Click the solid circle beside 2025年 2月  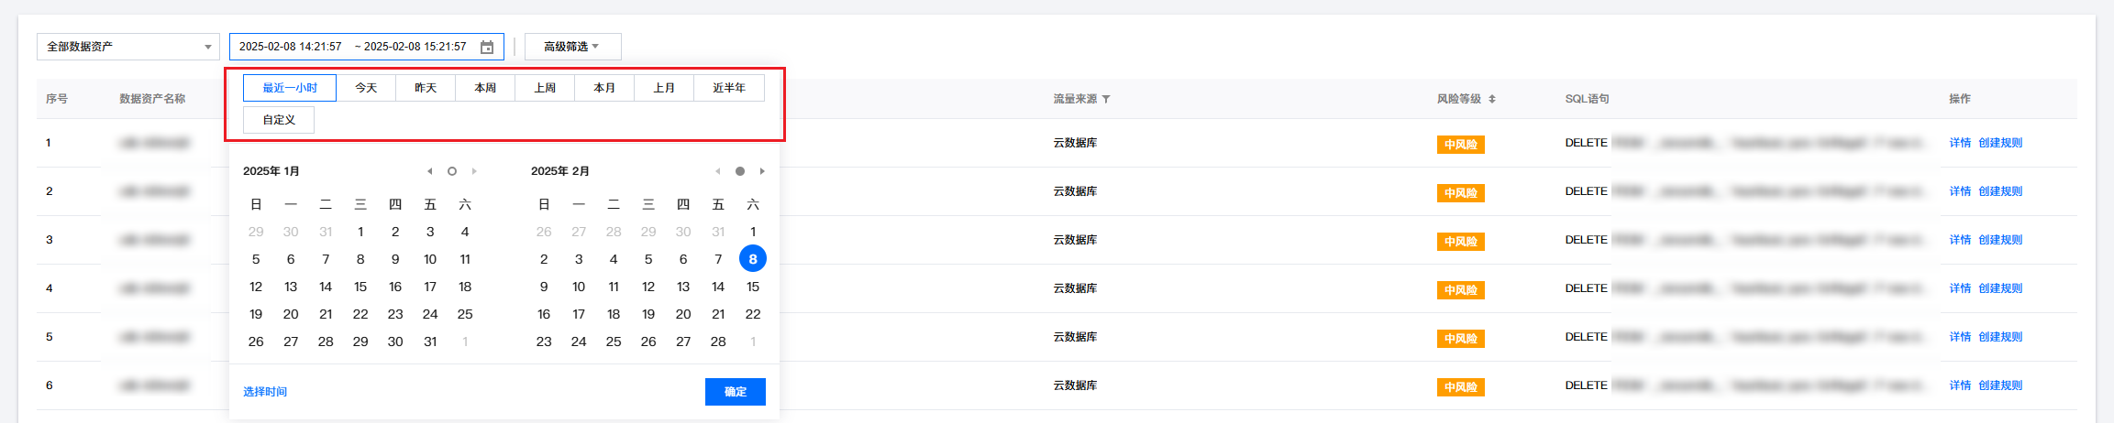pos(740,171)
